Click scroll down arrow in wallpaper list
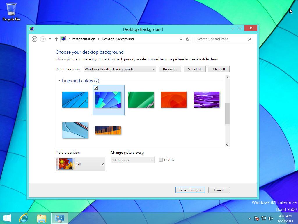298x224 pixels. pyautogui.click(x=227, y=145)
